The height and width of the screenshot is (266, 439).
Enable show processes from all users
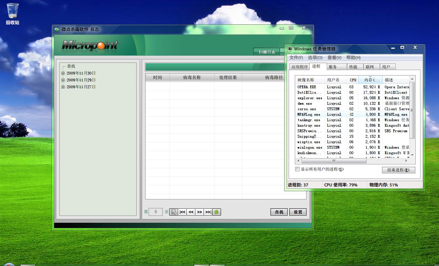[298, 169]
